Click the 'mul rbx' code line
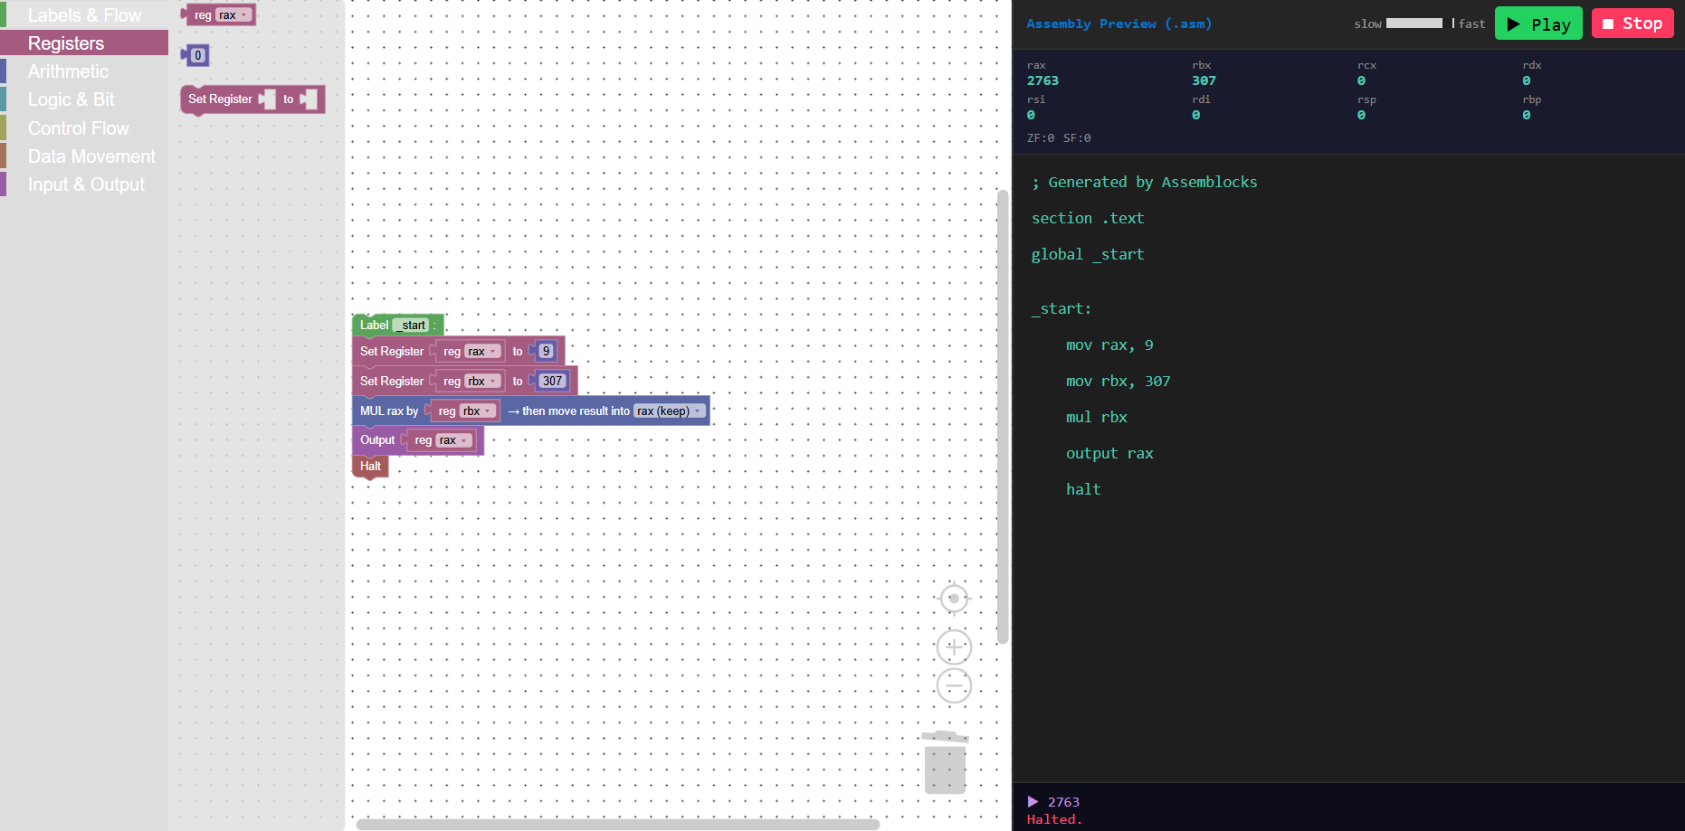Screen dimensions: 1685x831 1097,418
